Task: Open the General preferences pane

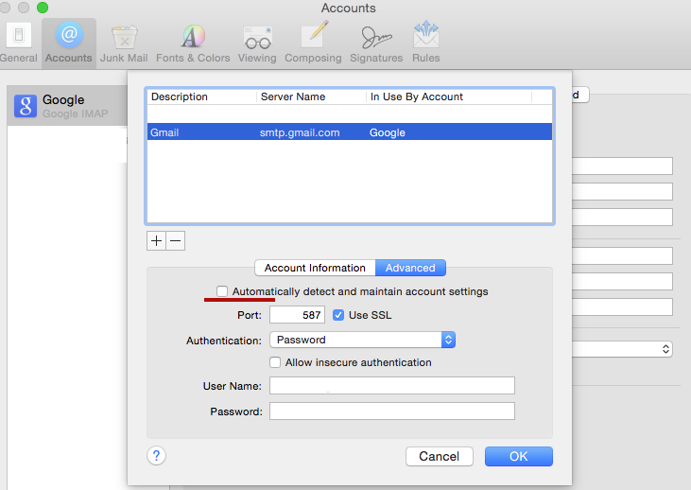Action: coord(19,43)
